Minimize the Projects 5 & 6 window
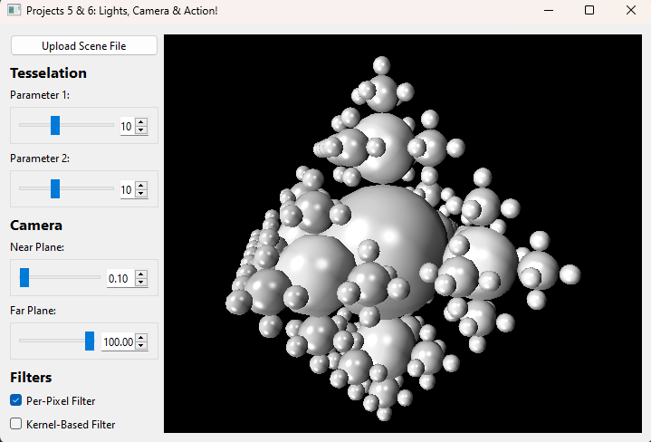Image resolution: width=651 pixels, height=442 pixels. pos(549,10)
